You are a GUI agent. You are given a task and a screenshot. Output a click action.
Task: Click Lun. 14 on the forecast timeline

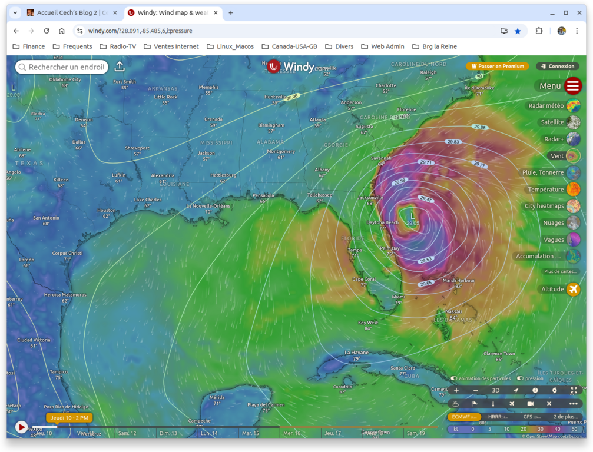208,433
